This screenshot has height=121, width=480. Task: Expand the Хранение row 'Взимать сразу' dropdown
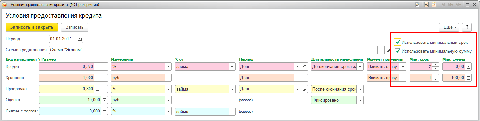tap(403, 78)
